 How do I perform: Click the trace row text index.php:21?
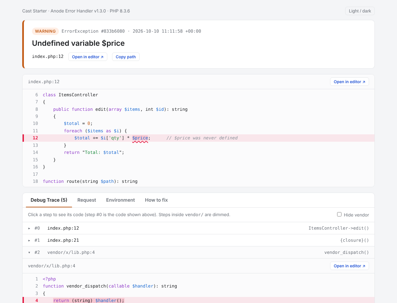(x=63, y=240)
